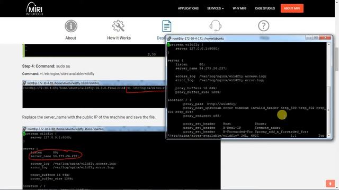This screenshot has height=190, width=339.
Task: Click the How It Works tab label
Action: tap(119, 38)
